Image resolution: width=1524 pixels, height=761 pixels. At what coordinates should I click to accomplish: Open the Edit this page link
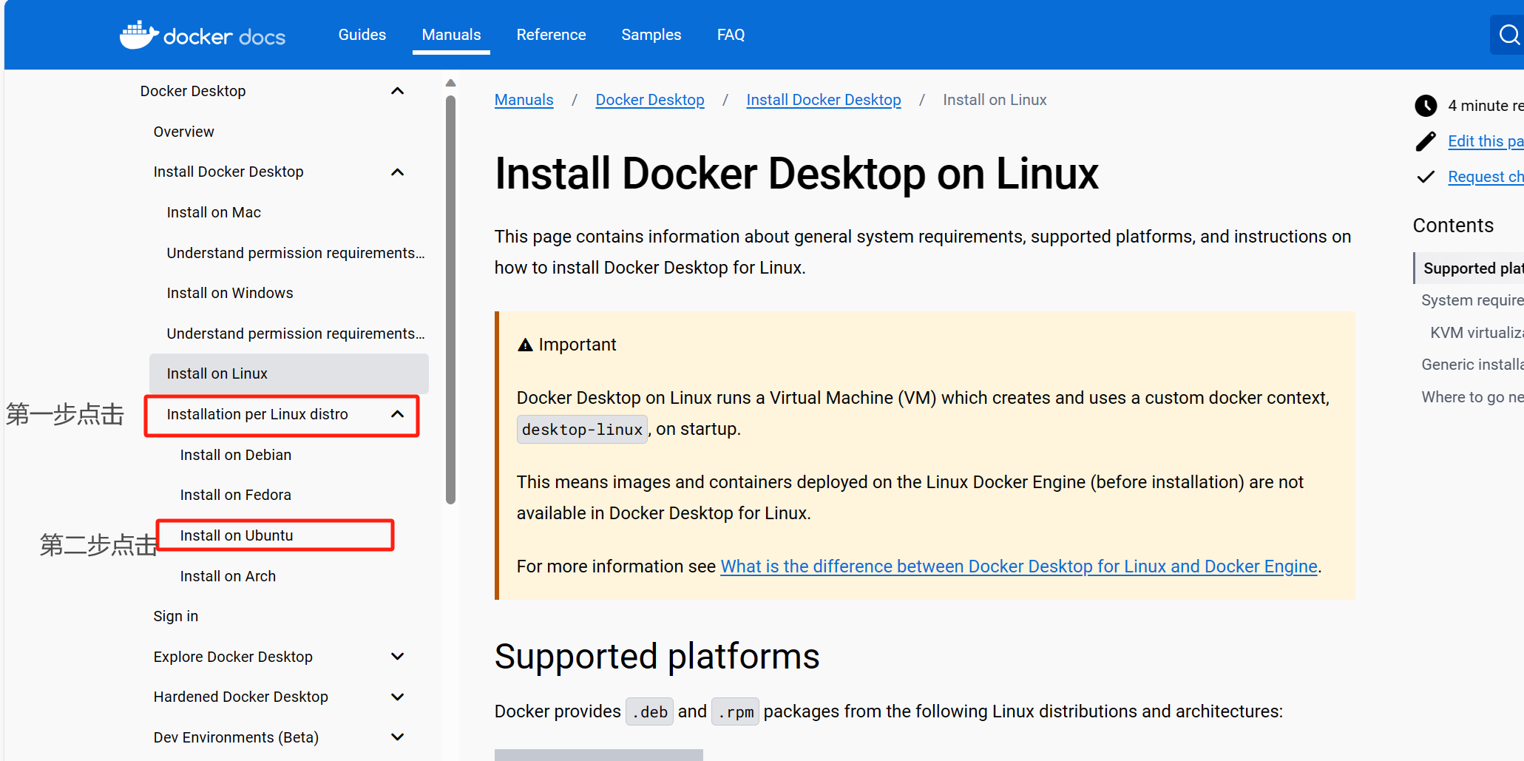click(1486, 141)
